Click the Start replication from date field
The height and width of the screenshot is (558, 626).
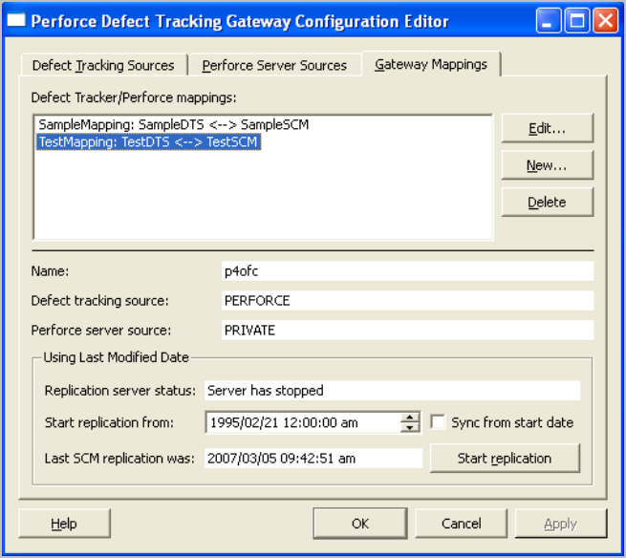[x=301, y=422]
